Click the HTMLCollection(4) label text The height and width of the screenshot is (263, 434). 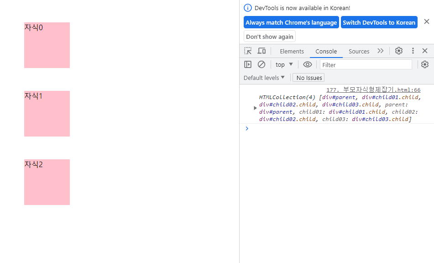[x=287, y=97]
